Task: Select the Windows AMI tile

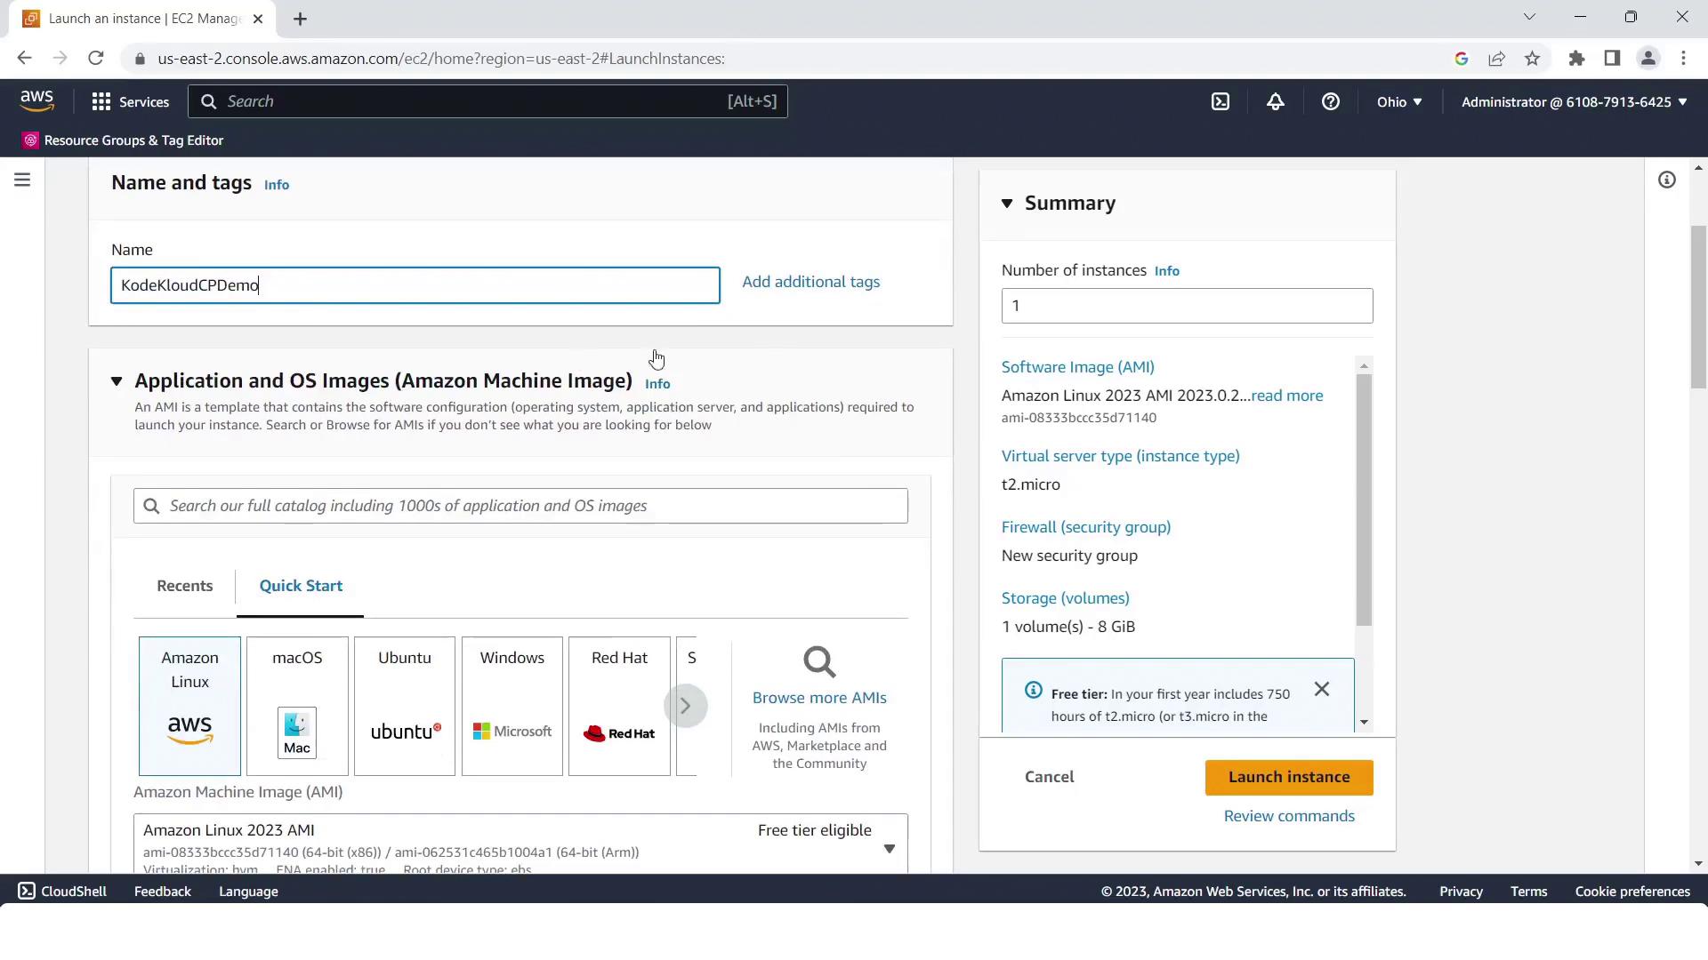Action: (x=512, y=706)
